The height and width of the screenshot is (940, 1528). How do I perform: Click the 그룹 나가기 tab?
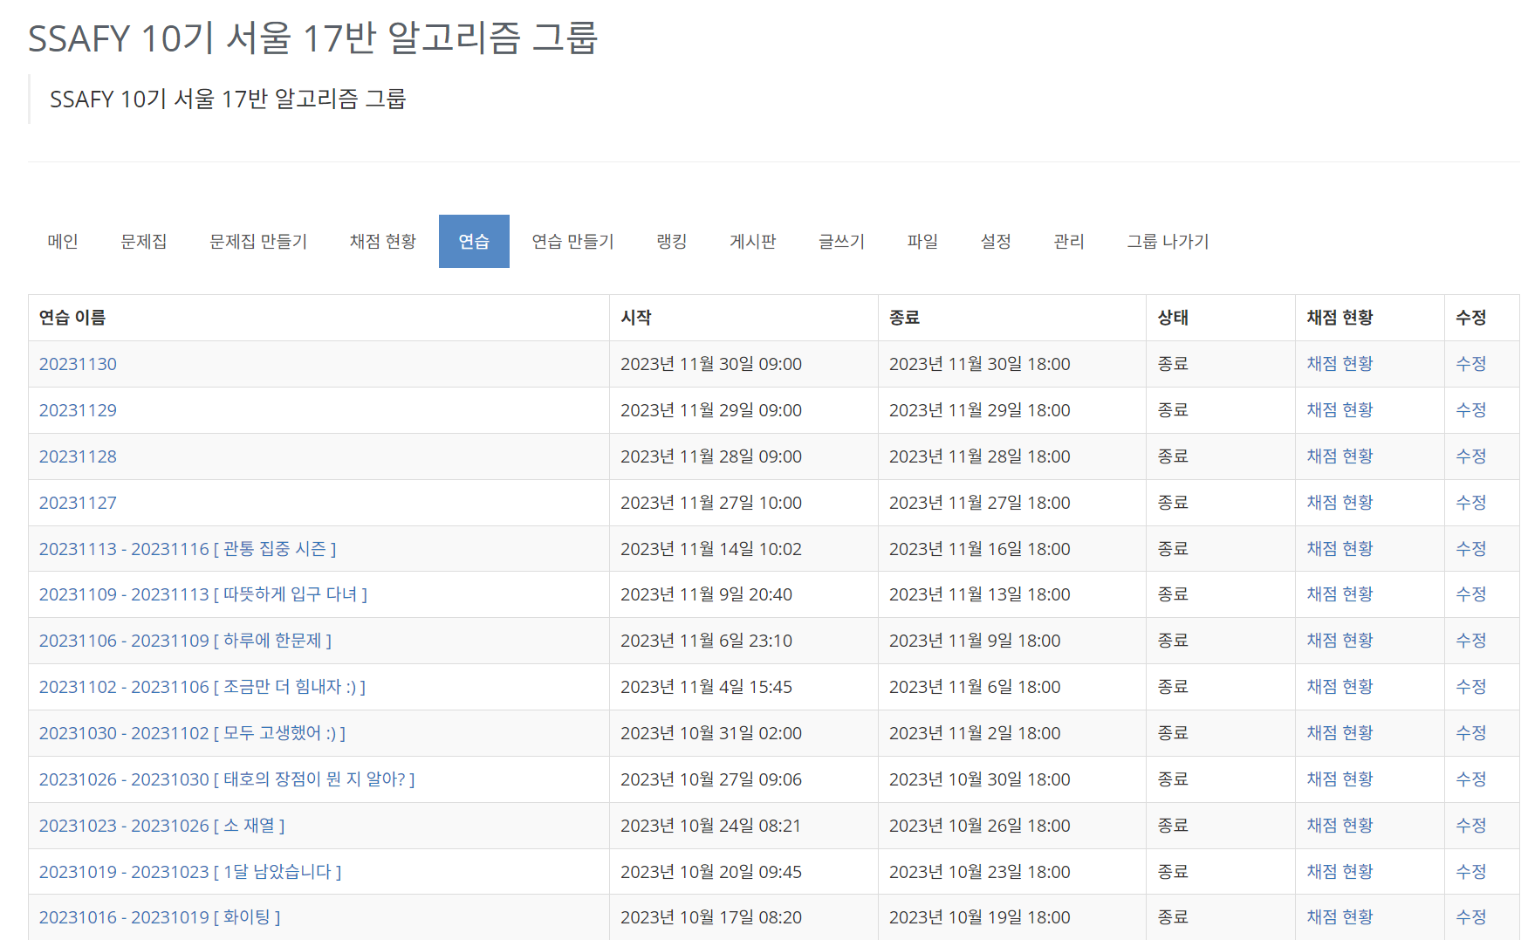(1168, 241)
